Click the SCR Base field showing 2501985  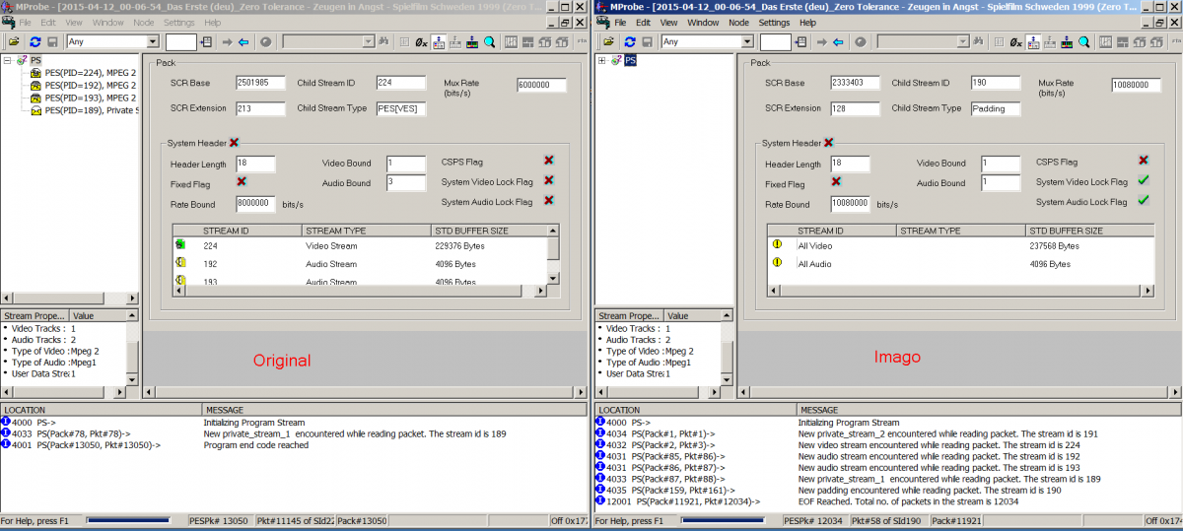260,84
